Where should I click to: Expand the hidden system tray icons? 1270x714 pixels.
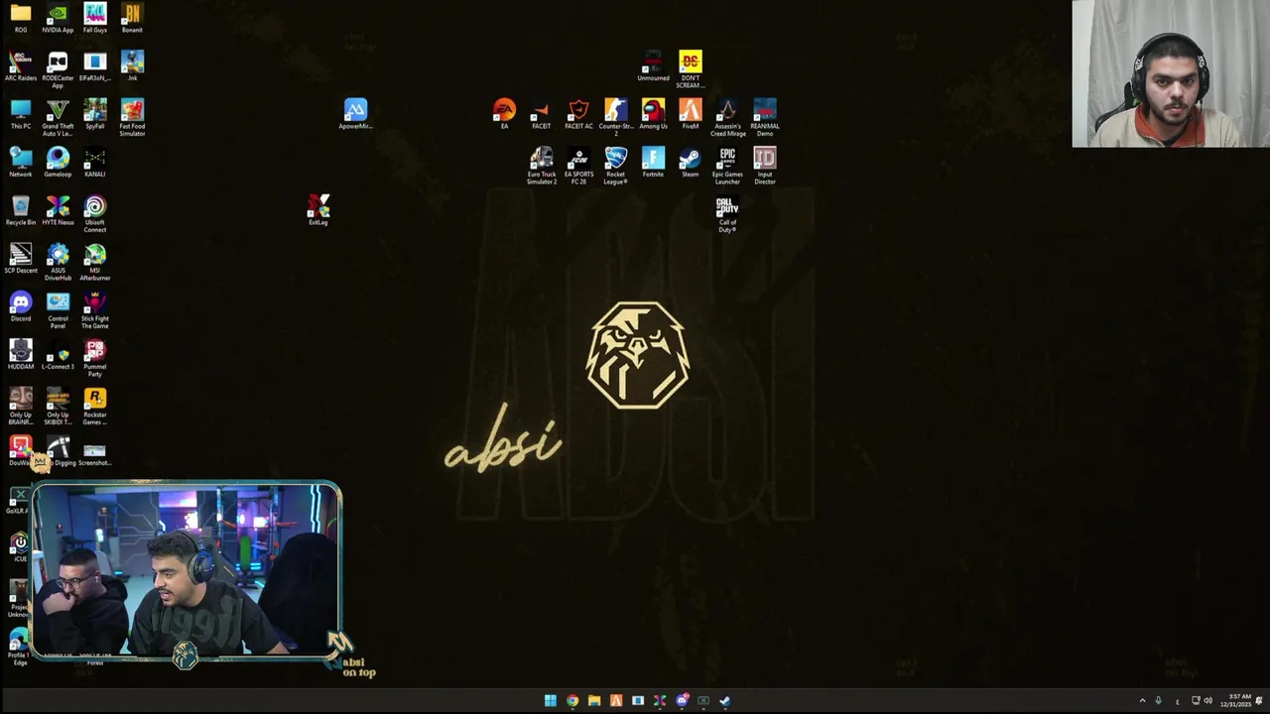pos(1142,701)
